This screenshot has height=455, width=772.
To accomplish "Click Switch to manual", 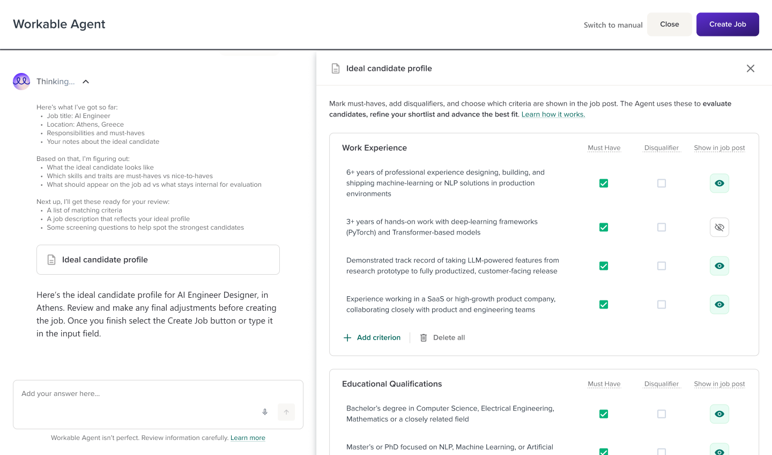I will tap(613, 25).
